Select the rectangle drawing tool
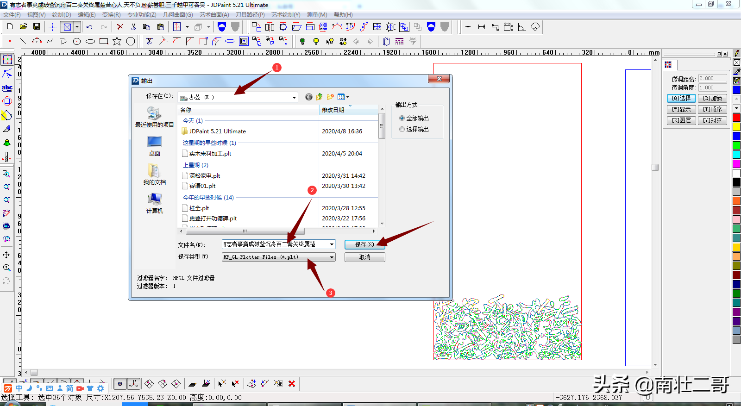Screen dimensions: 741x406 click(x=104, y=41)
